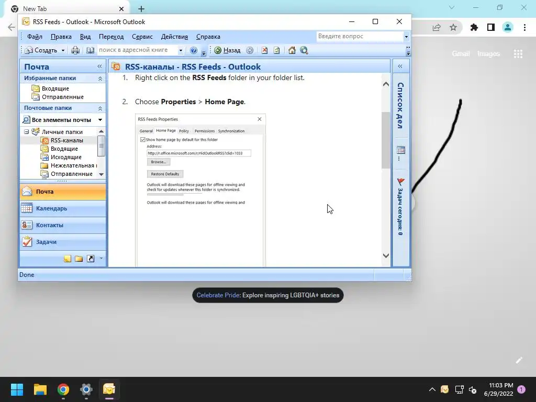Click the Print icon in Outlook toolbar
Screen dimensions: 536x402
pyautogui.click(x=75, y=50)
